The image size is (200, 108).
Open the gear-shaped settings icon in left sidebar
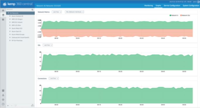(x=3, y=99)
